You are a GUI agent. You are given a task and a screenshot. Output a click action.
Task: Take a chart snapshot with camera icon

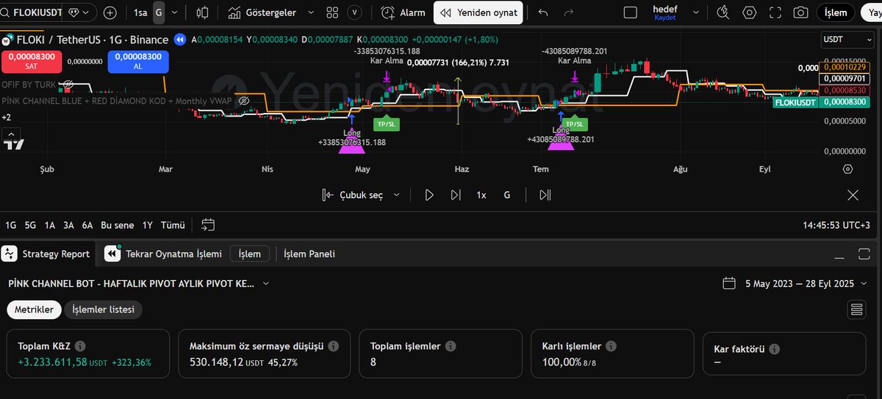point(801,12)
